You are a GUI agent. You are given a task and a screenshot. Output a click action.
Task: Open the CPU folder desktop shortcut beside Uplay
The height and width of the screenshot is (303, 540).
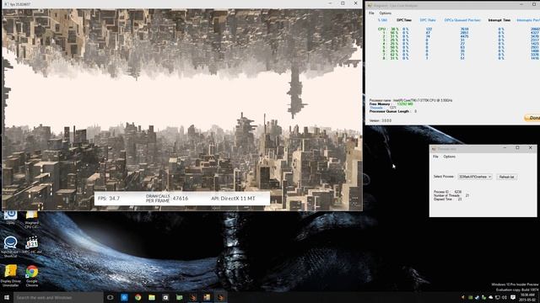tap(31, 219)
